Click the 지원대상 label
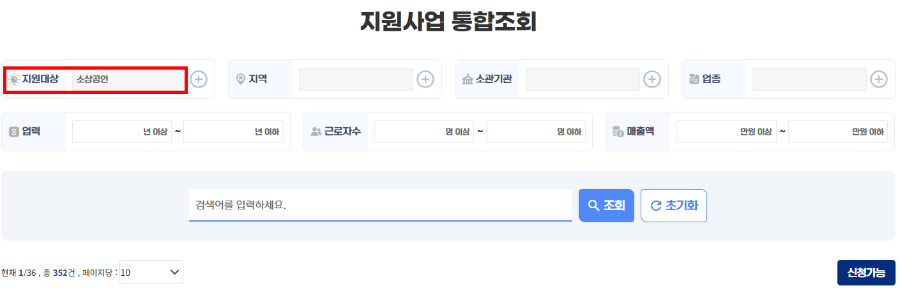The image size is (900, 288). 40,79
